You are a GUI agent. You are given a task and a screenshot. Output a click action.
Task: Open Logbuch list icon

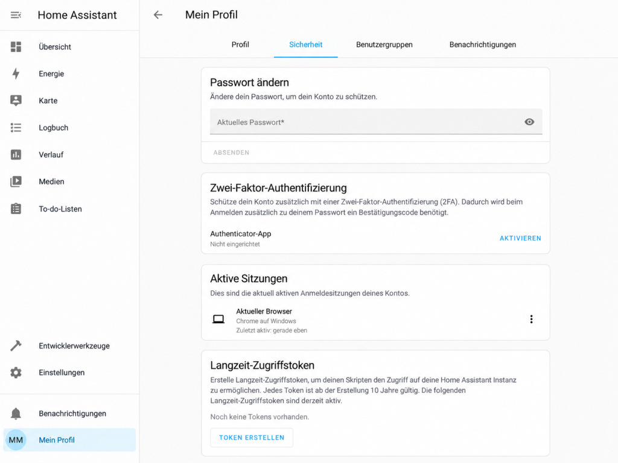[x=16, y=128]
